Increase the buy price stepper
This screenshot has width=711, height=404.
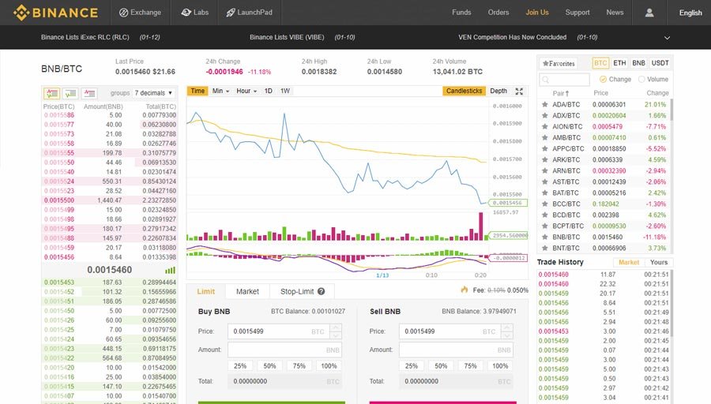336,327
